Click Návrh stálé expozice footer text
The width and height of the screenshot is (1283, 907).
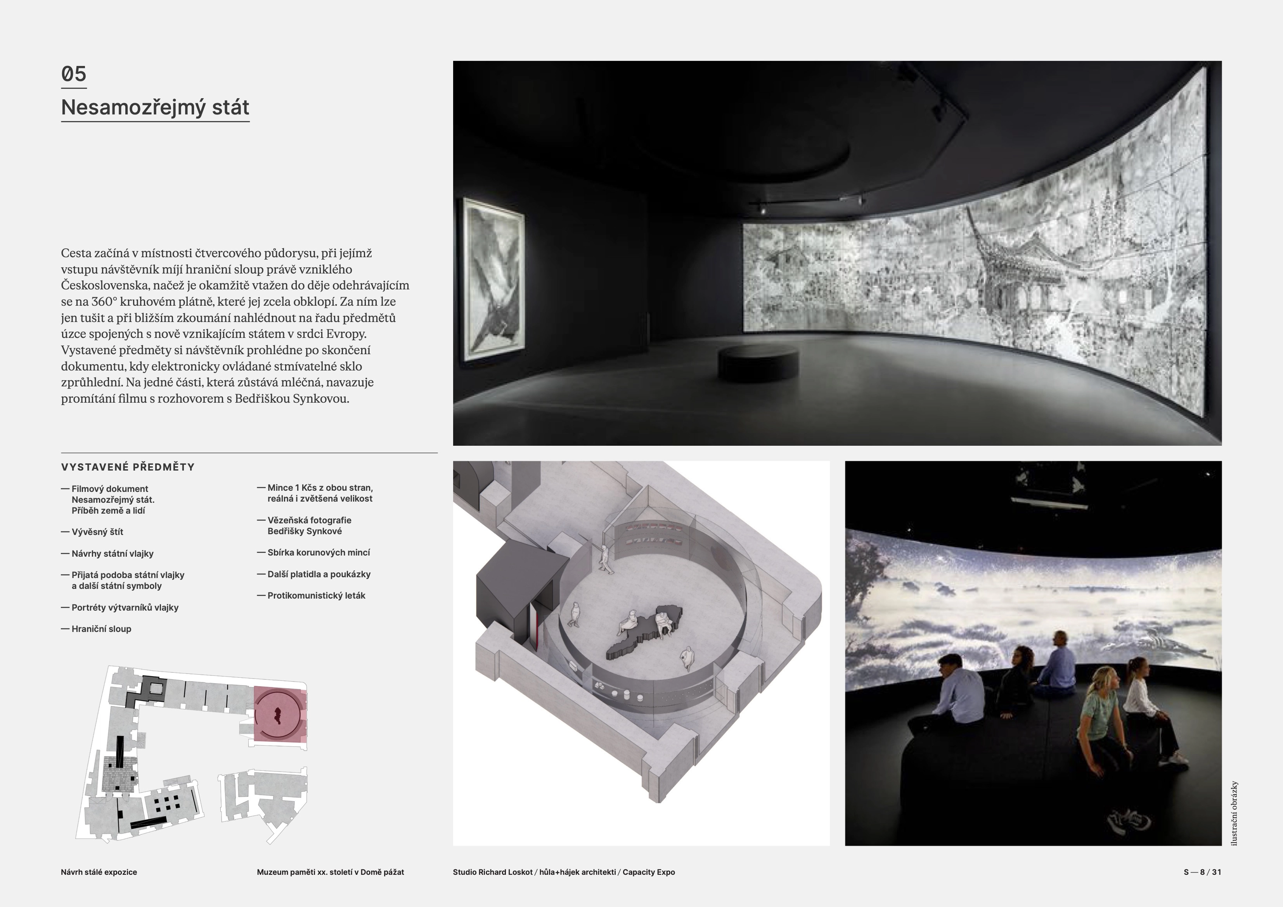coord(99,872)
